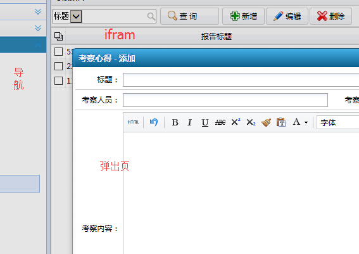Toggle HTML source mode in editor
Viewport: 359px width, 254px height.
[x=133, y=122]
